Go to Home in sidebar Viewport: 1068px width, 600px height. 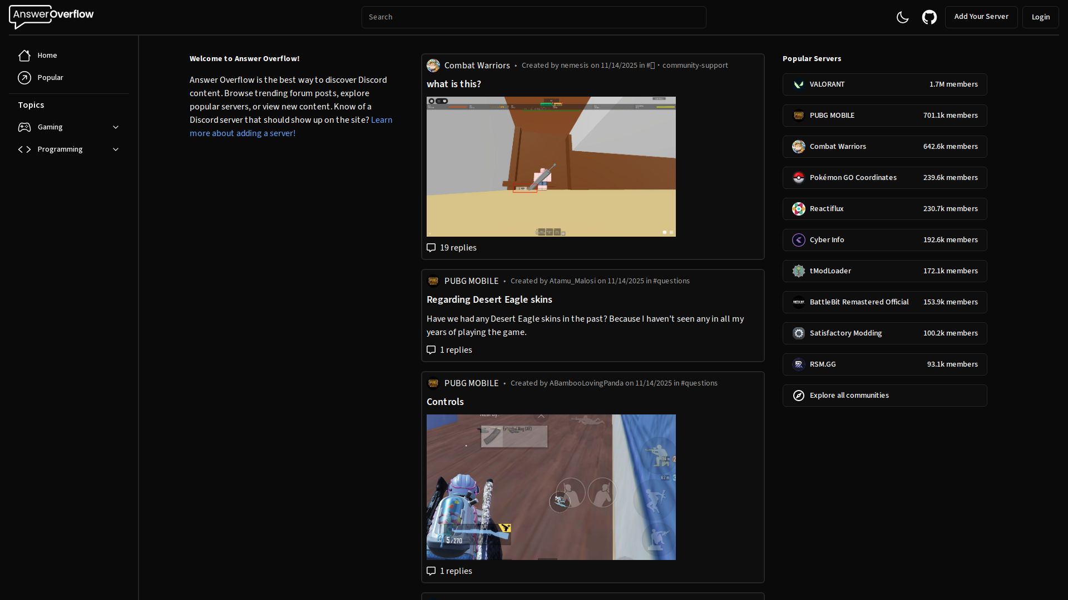pyautogui.click(x=47, y=56)
